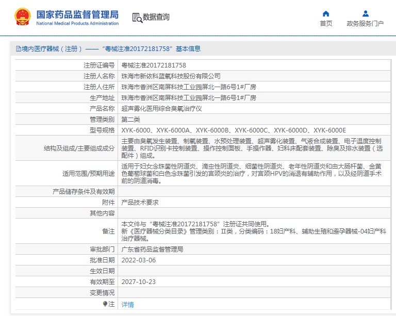The image size is (396, 316).
Task: Click product name 超声雾化医用综合臭氧治疗仪
Action: click(x=161, y=109)
